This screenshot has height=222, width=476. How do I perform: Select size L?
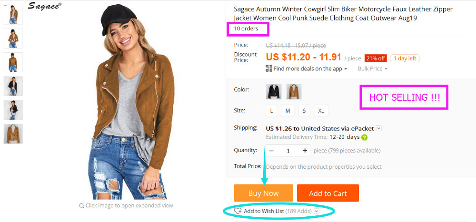pyautogui.click(x=271, y=111)
